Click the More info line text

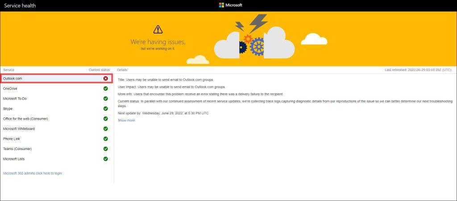point(200,94)
